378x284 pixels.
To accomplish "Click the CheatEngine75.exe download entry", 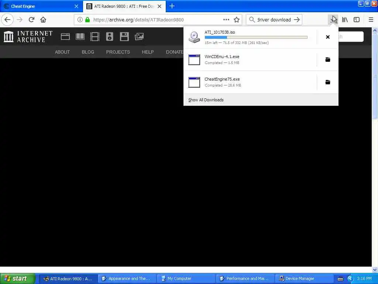I will pyautogui.click(x=250, y=82).
